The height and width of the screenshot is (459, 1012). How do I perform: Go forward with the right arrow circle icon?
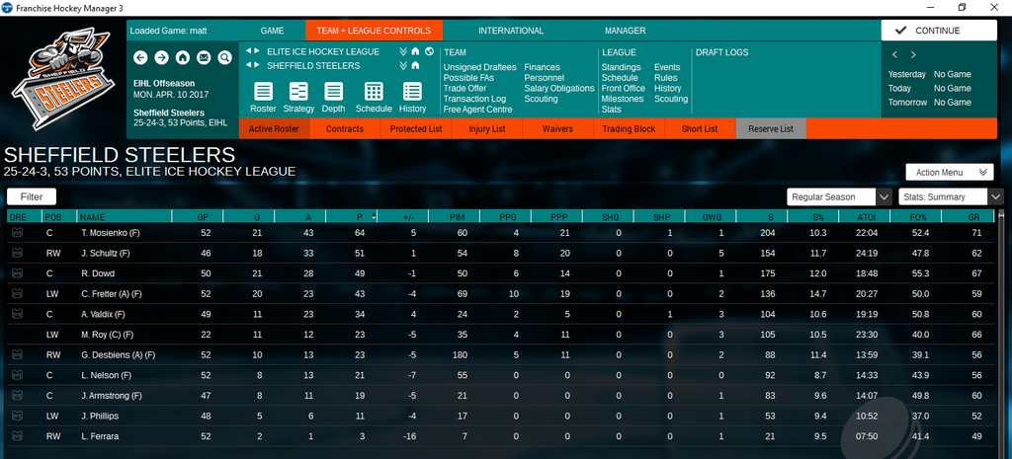pyautogui.click(x=161, y=57)
